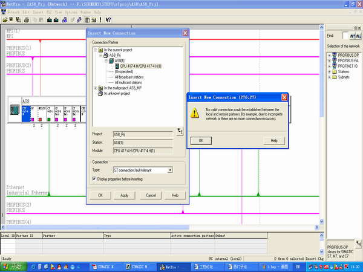363x272 pixels.
Task: Click OK in Insert New Connection dialog
Action: pyautogui.click(x=100, y=195)
